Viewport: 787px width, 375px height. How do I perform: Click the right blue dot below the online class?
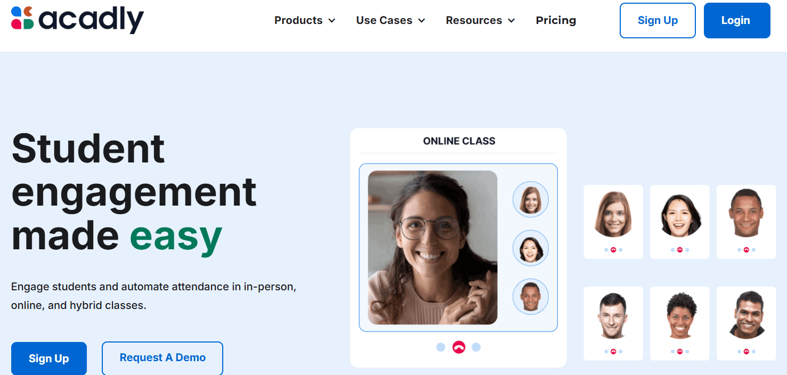point(476,347)
